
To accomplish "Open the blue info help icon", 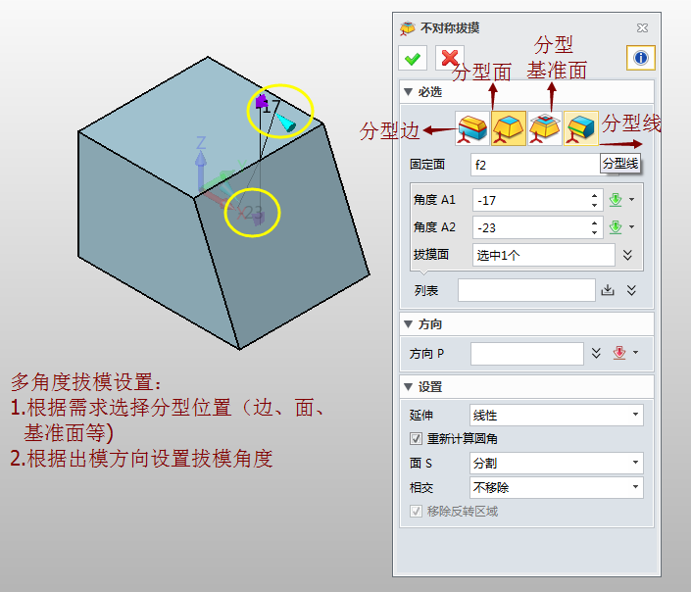I will click(x=640, y=59).
